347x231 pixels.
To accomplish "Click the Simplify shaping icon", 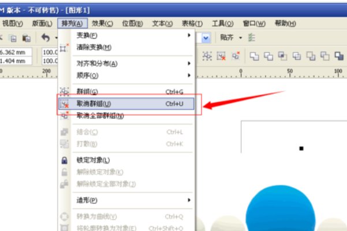I will pyautogui.click(x=297, y=56).
